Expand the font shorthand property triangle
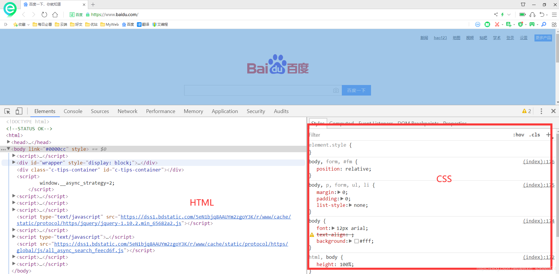 (333, 228)
